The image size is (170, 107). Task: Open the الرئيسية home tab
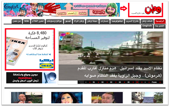(160, 21)
